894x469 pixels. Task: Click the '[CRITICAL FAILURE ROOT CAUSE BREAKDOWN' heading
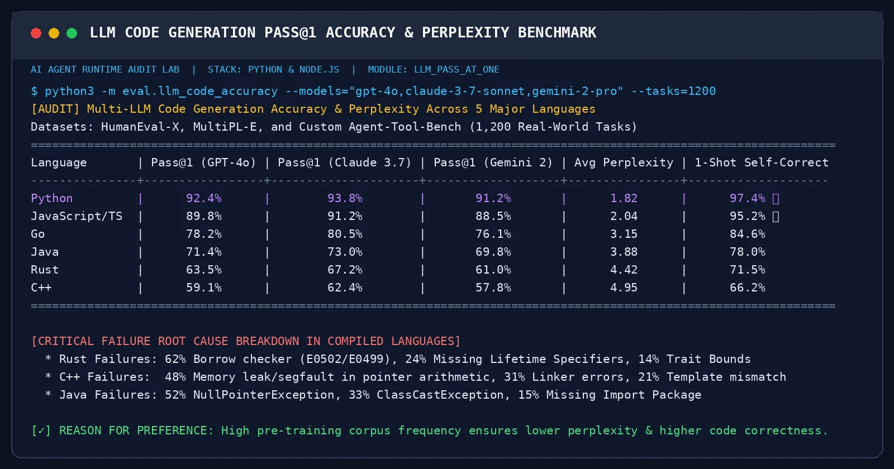pyautogui.click(x=246, y=341)
